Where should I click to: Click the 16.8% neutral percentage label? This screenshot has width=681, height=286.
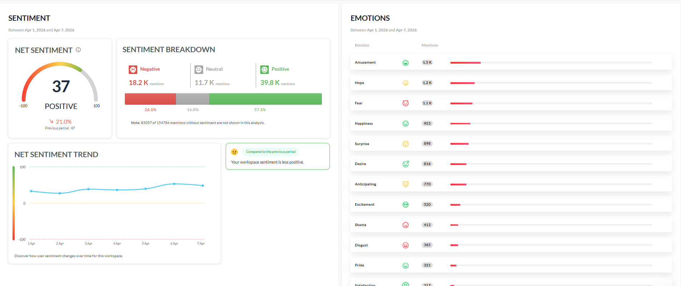tap(192, 110)
